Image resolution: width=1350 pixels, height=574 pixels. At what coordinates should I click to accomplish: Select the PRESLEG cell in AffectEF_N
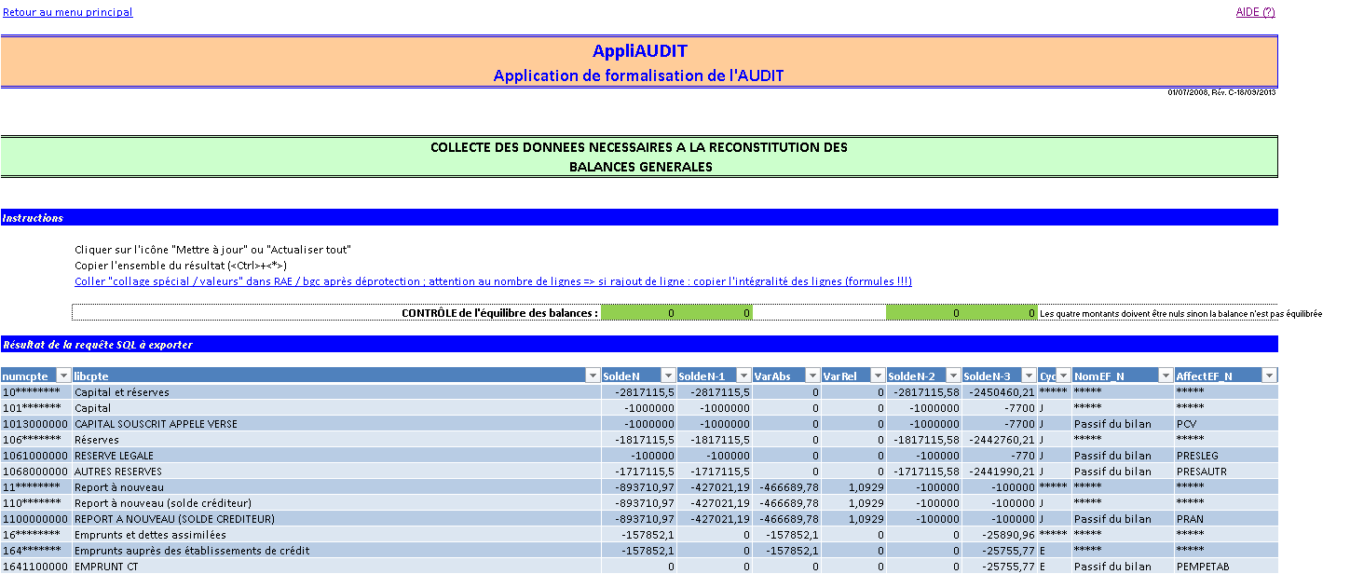(1226, 456)
